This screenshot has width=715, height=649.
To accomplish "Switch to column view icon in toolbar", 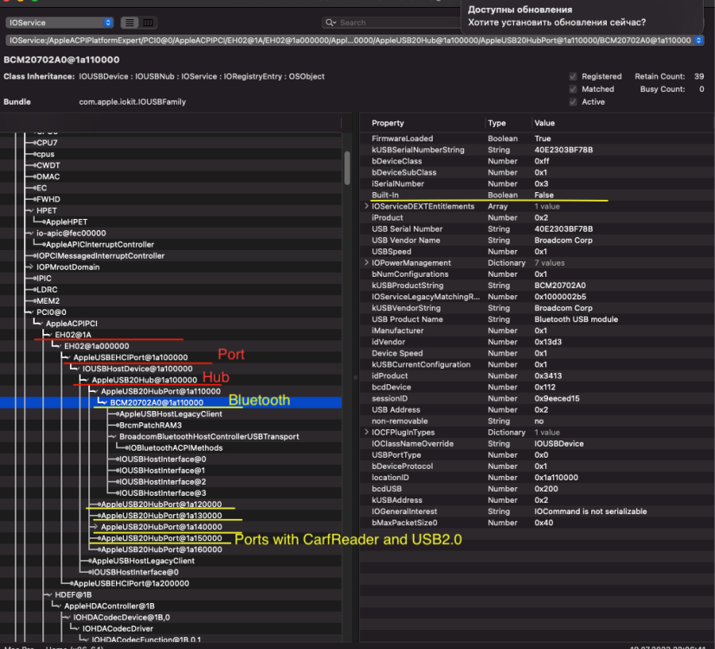I will click(x=148, y=22).
